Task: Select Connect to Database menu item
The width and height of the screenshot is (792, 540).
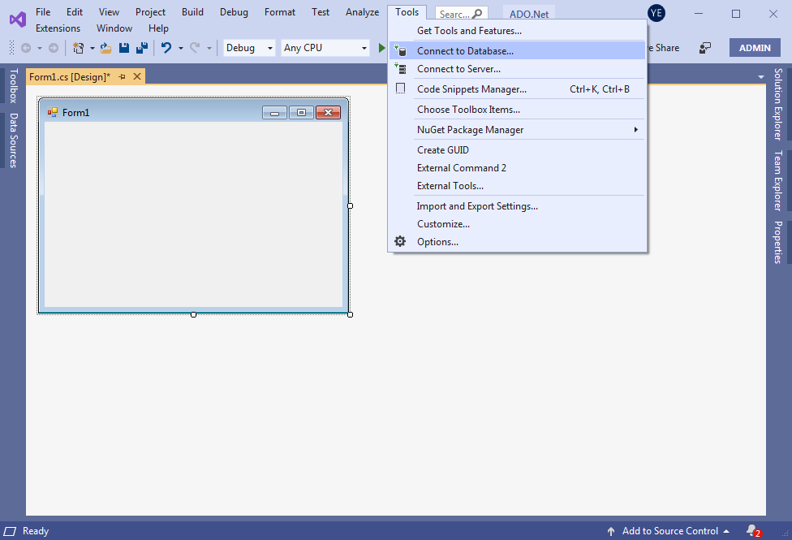Action: click(x=465, y=51)
